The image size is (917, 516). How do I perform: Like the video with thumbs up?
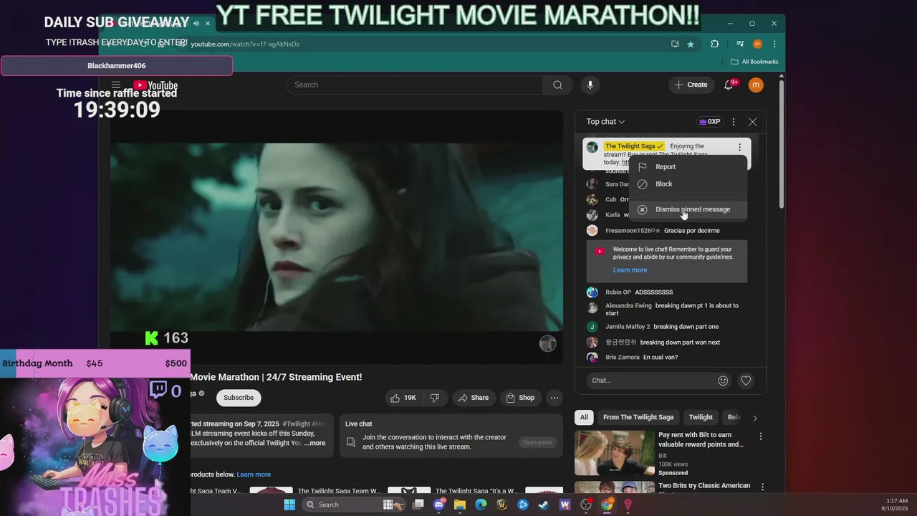click(403, 398)
